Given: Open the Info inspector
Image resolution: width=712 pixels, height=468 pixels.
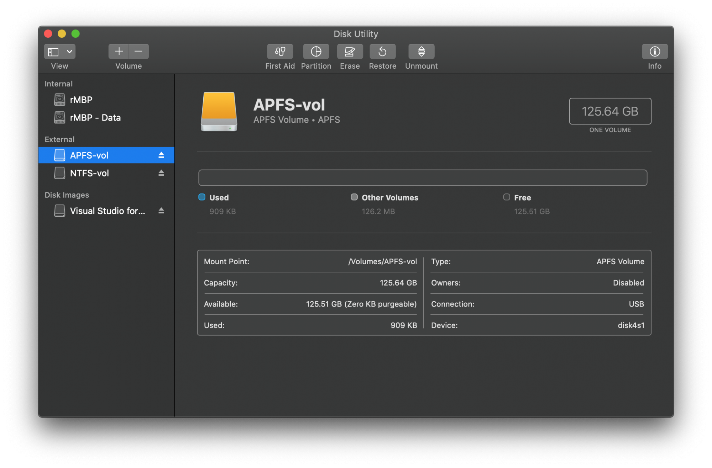Looking at the screenshot, I should pyautogui.click(x=654, y=52).
